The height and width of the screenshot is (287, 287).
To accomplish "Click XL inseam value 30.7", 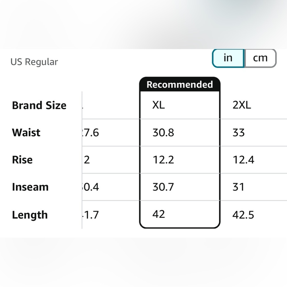I will (x=163, y=187).
